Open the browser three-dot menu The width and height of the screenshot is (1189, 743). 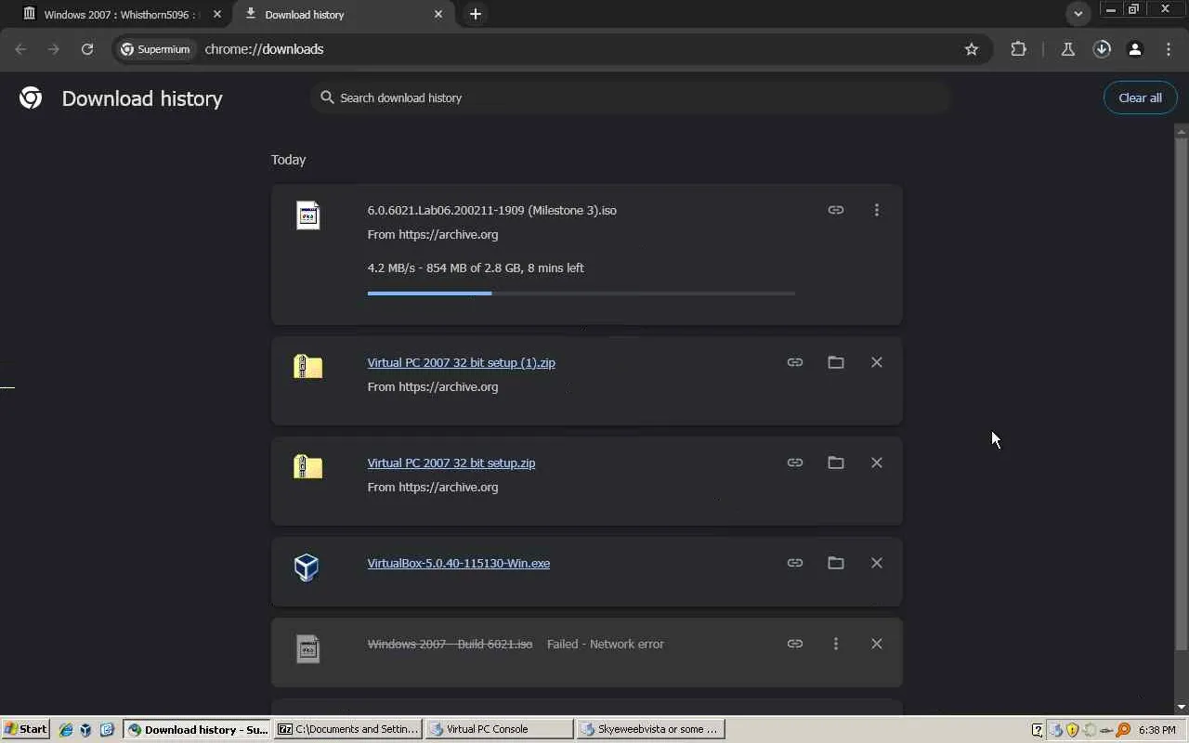click(x=1169, y=49)
